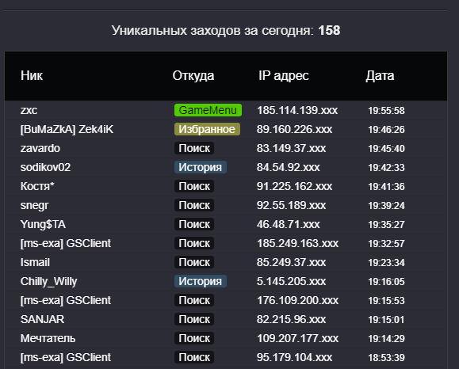Click GSClient nickname at 18:53:39 row
The image size is (459, 369).
(66, 357)
